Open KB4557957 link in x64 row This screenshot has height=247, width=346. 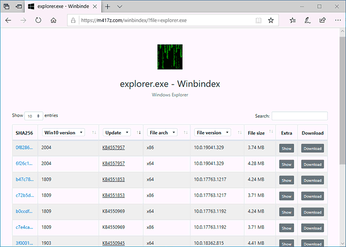113,163
